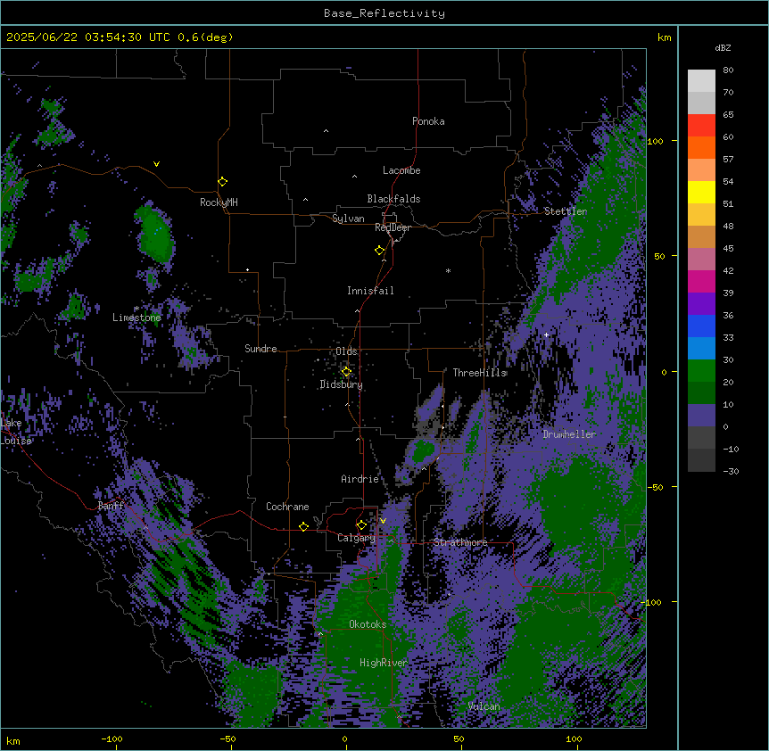The height and width of the screenshot is (751, 769).
Task: Click the Drumheller label
Action: coord(569,434)
